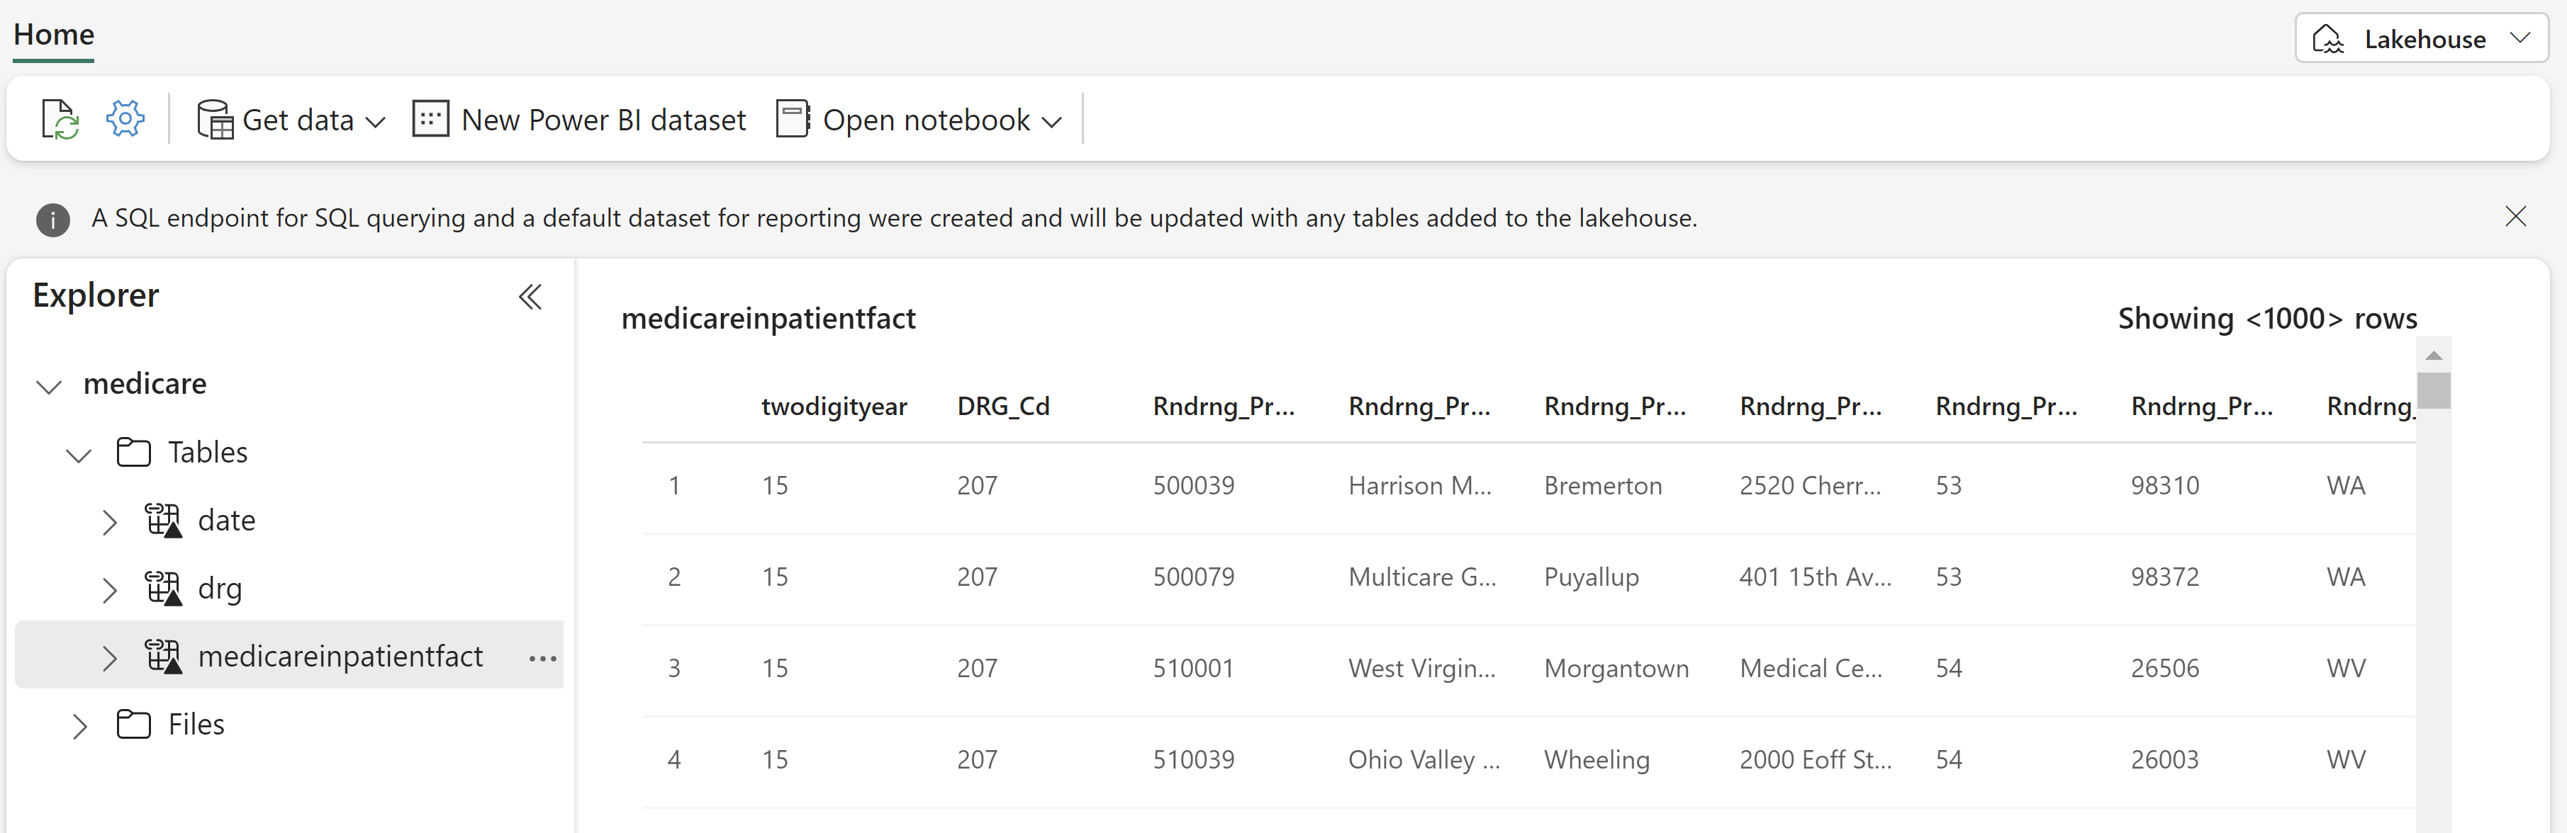This screenshot has height=833, width=2567.
Task: Click the info icon in notification bar
Action: tap(53, 219)
